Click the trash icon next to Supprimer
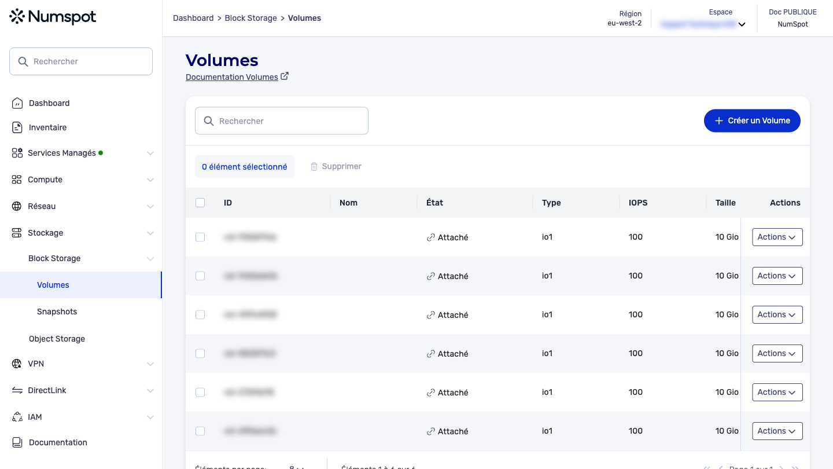 314,167
